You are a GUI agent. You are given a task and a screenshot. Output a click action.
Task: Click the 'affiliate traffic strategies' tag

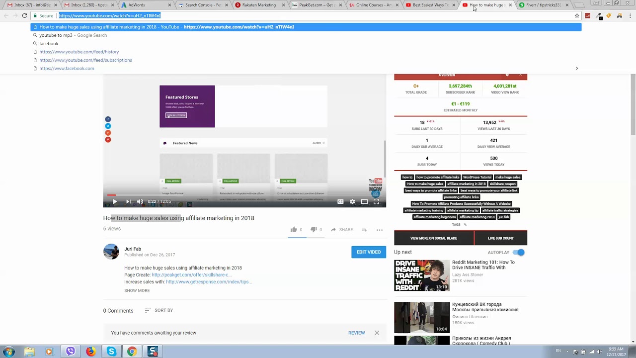click(x=500, y=210)
